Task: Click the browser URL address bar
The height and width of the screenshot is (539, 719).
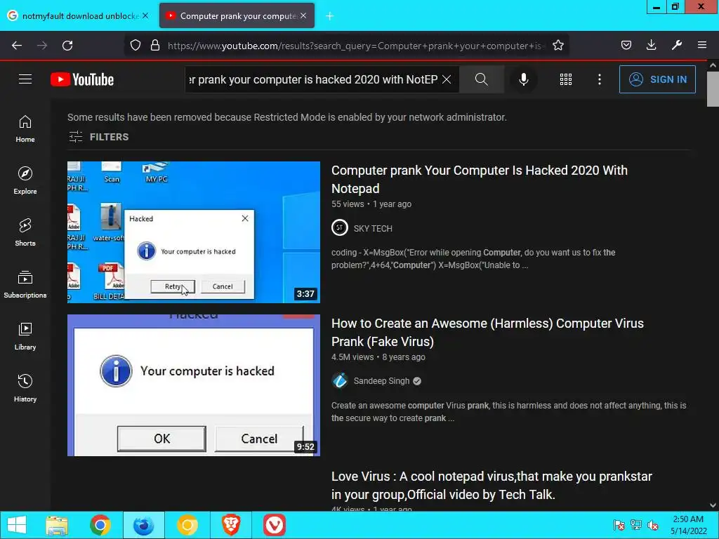Action: [x=356, y=46]
